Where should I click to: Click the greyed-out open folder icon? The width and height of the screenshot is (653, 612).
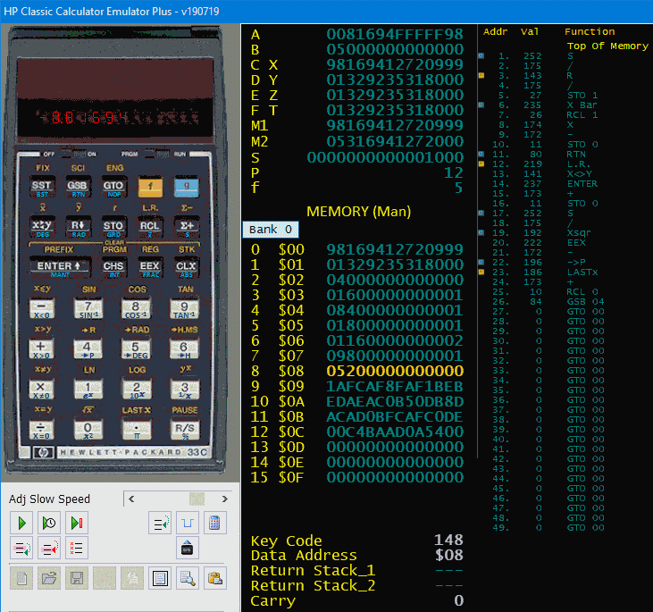49,578
